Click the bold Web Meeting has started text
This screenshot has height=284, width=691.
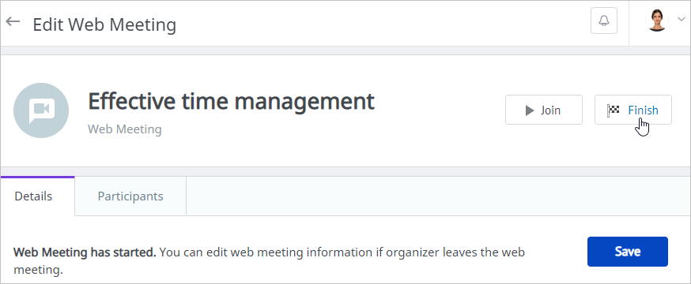click(85, 252)
